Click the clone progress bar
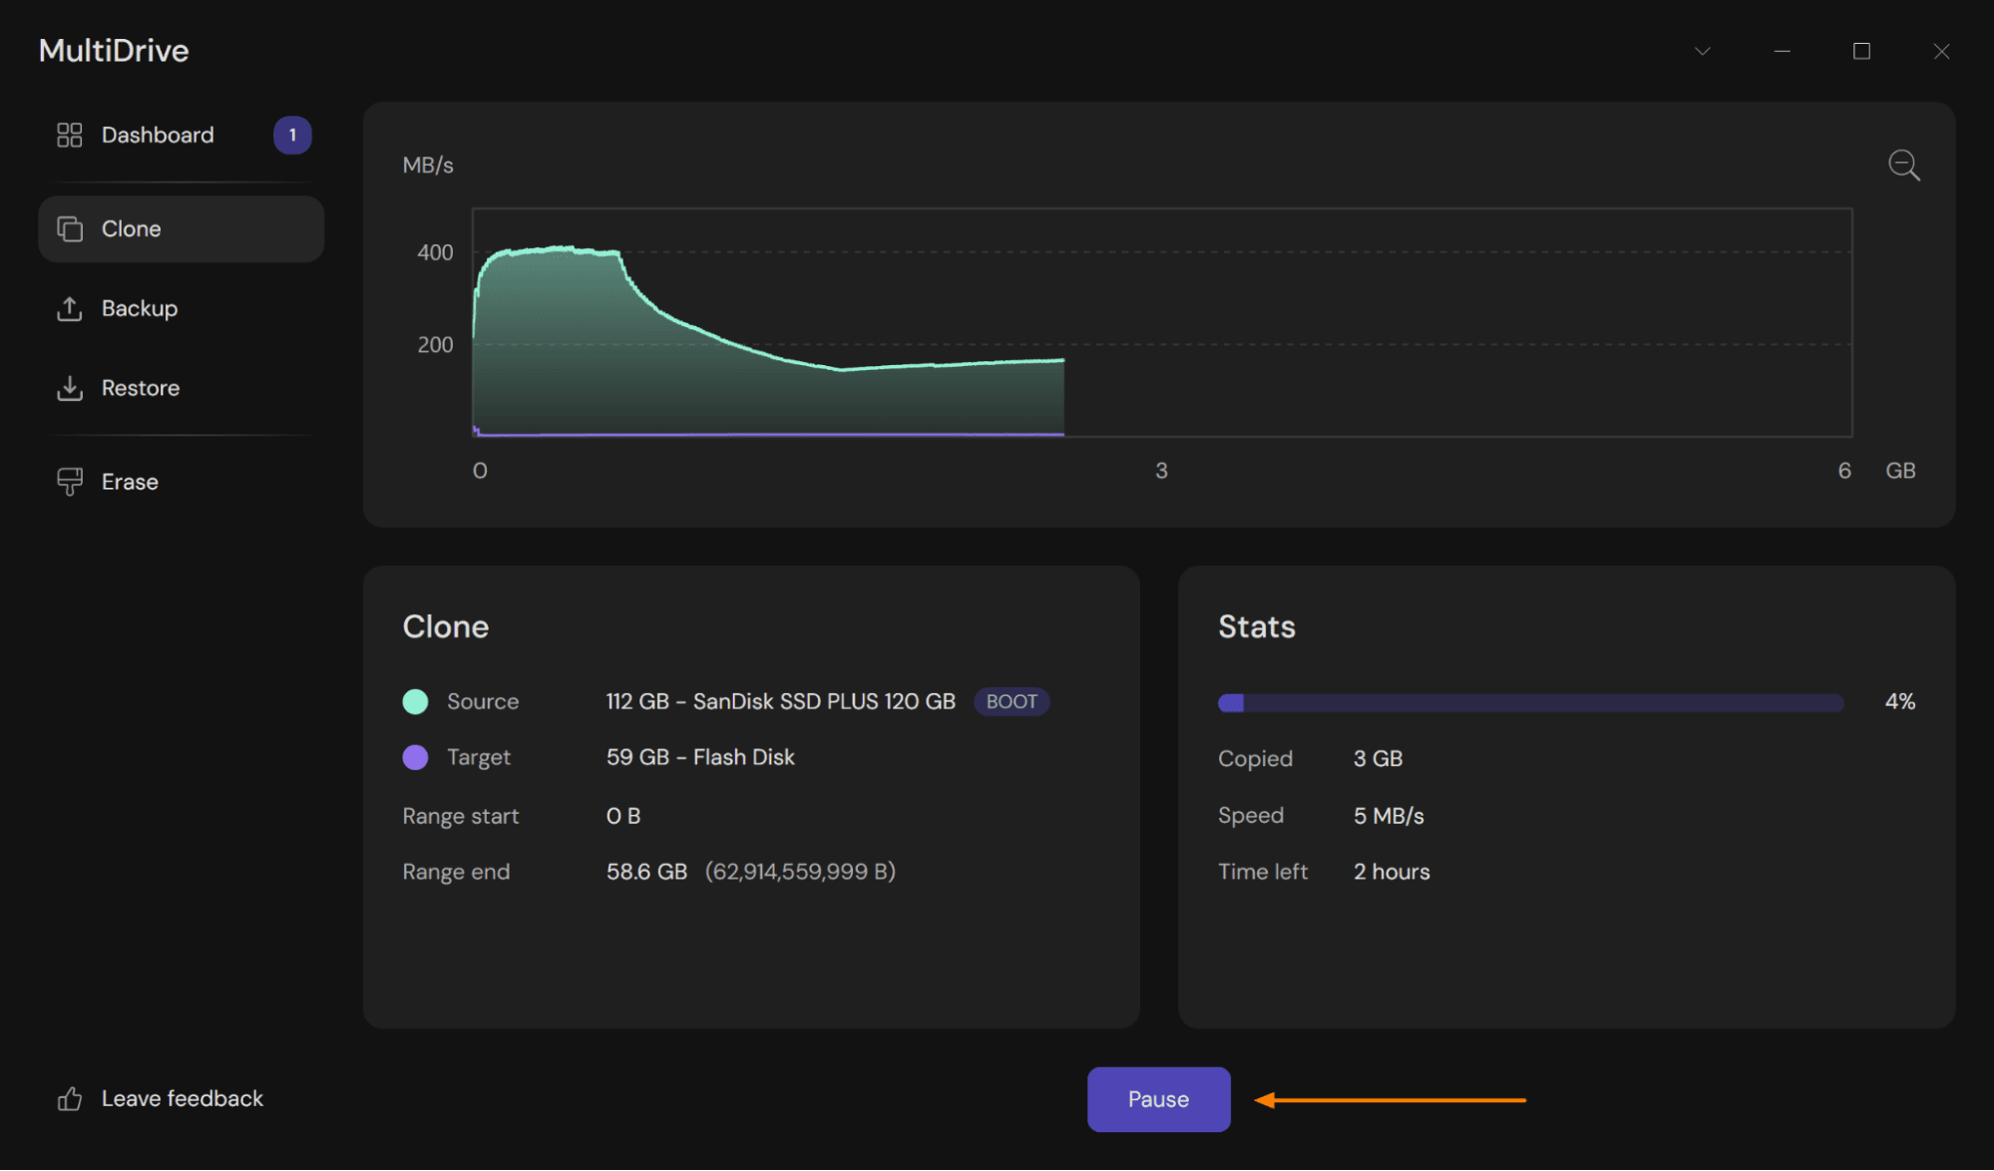Image resolution: width=1994 pixels, height=1171 pixels. click(1530, 703)
